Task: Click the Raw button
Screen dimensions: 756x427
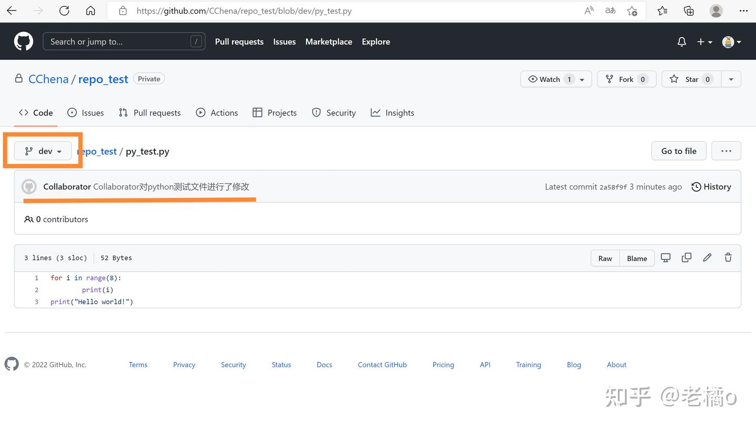Action: click(605, 258)
